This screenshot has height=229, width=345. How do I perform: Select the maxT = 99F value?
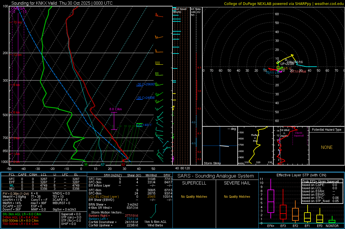(39, 203)
